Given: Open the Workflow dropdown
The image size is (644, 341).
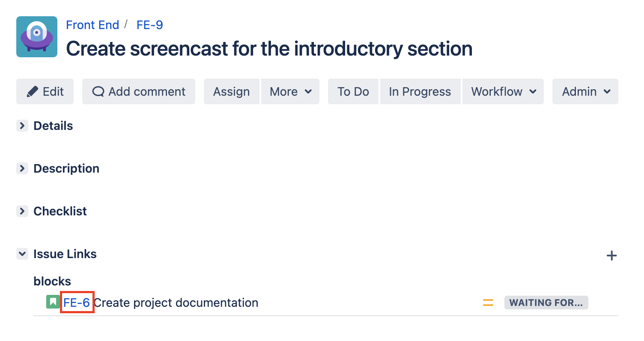Looking at the screenshot, I should (503, 91).
